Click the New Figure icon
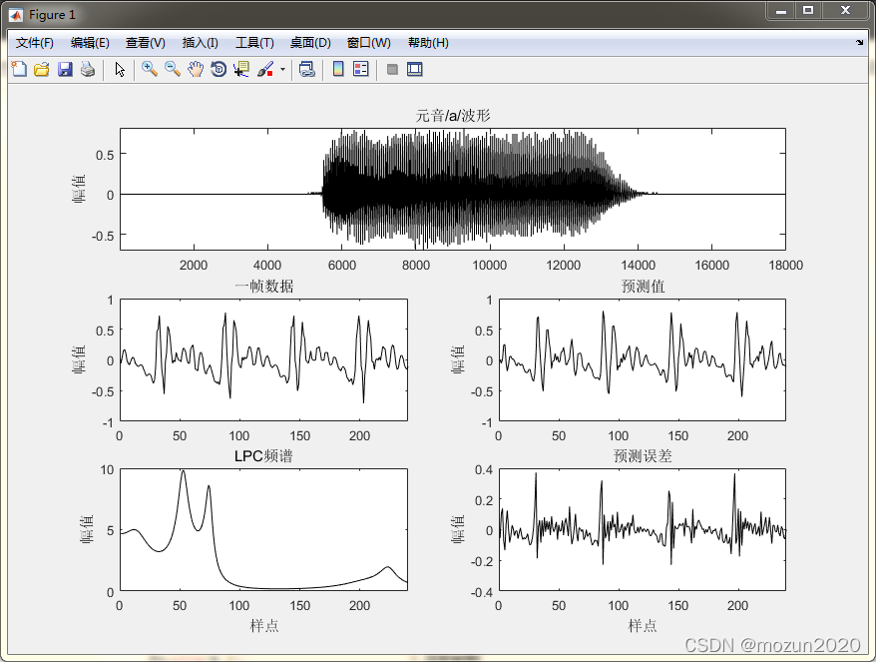Viewport: 876px width, 662px height. (19, 69)
